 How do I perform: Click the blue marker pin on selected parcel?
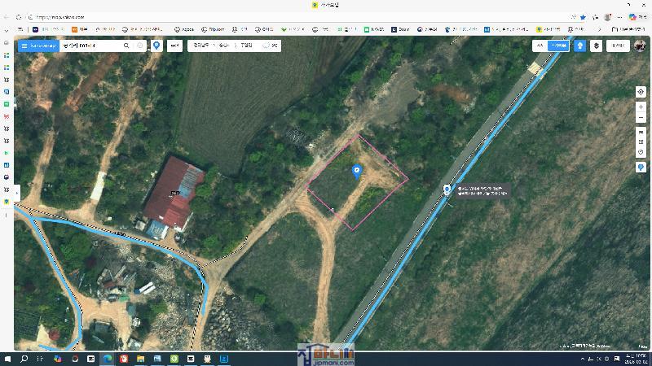pos(356,171)
